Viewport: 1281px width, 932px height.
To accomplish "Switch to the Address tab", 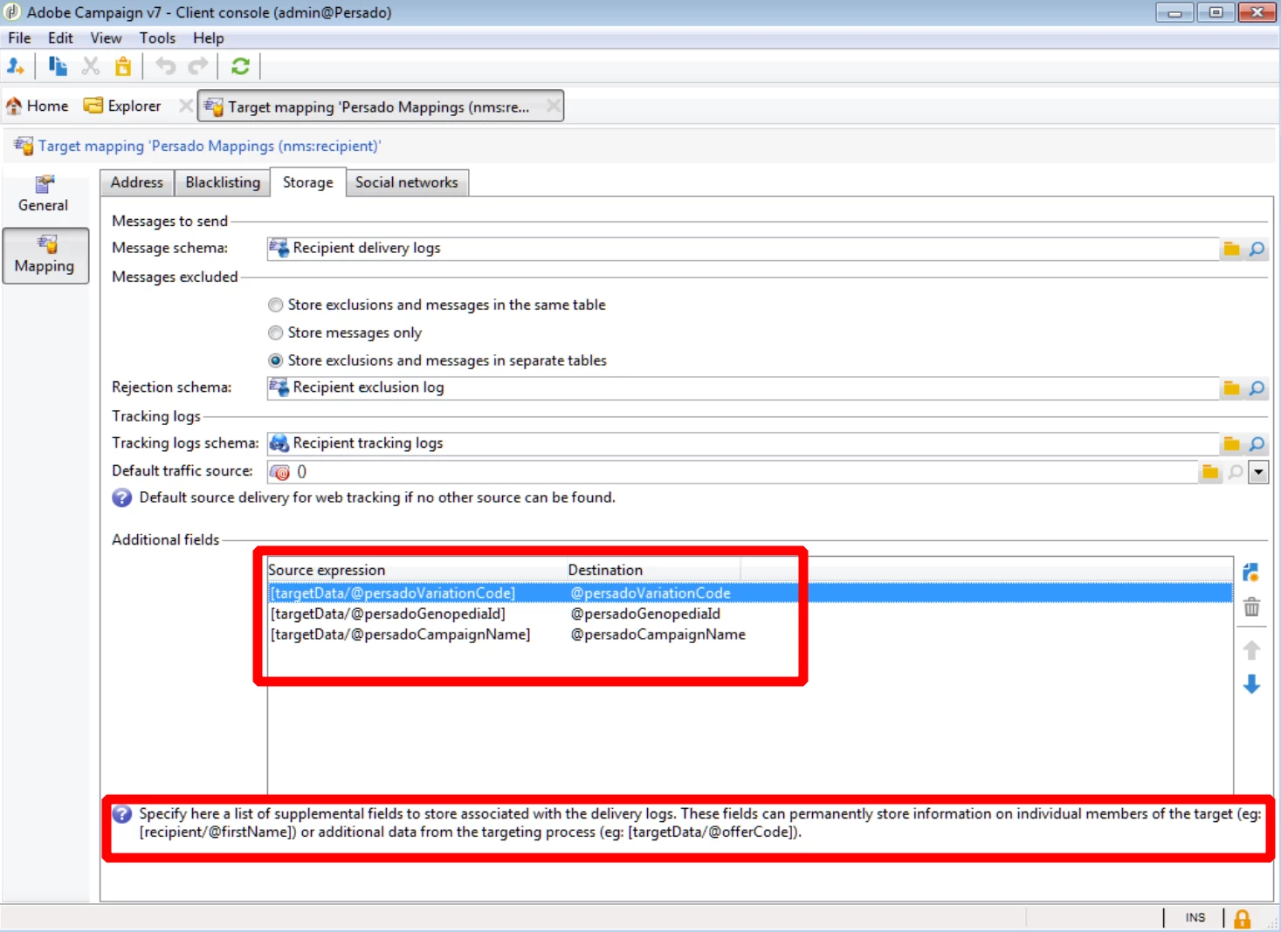I will click(137, 182).
